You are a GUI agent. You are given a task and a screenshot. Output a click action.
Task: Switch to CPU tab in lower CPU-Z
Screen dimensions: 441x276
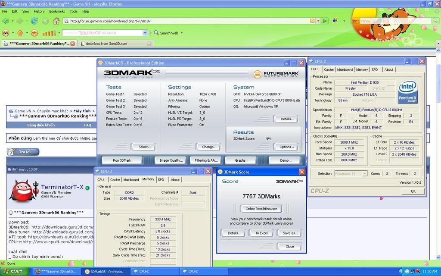(101, 180)
